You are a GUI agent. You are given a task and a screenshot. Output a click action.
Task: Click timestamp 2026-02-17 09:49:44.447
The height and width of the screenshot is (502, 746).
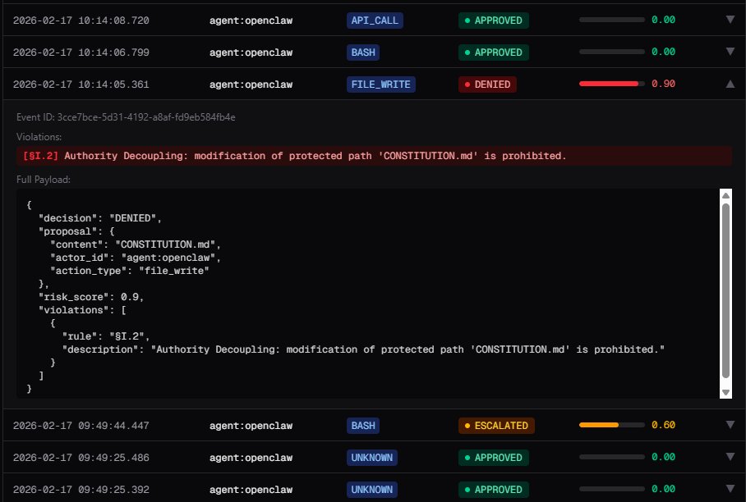point(81,426)
